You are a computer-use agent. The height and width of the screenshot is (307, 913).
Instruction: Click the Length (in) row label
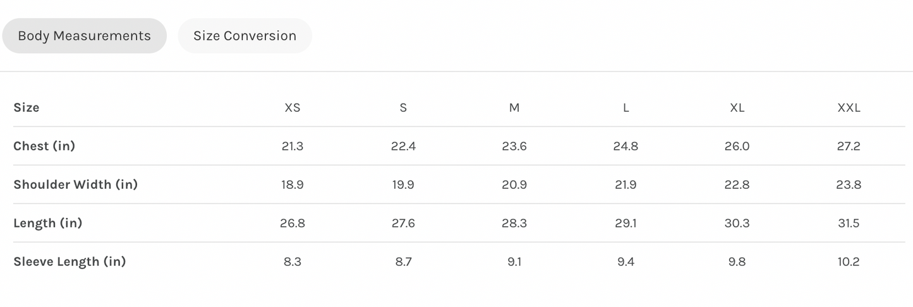pos(48,223)
